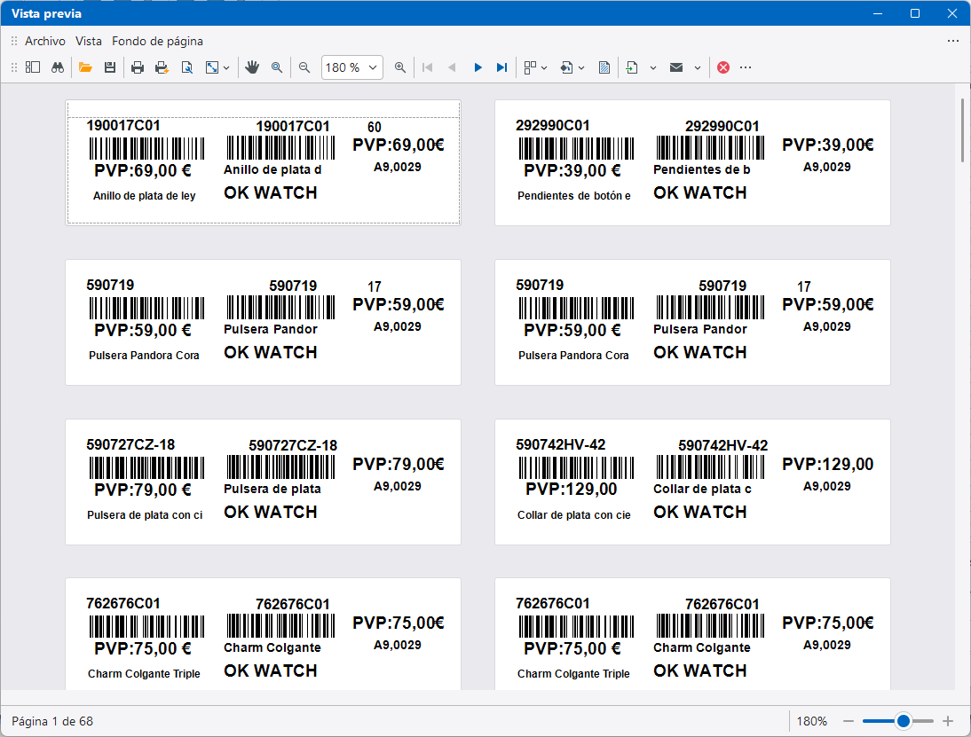Screen dimensions: 971x737
Task: Save the document with the floppy disk icon
Action: [x=109, y=67]
